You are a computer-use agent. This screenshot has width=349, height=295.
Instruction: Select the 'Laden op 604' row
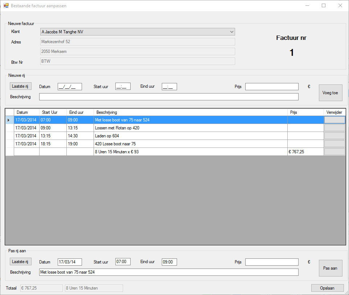(x=190, y=136)
